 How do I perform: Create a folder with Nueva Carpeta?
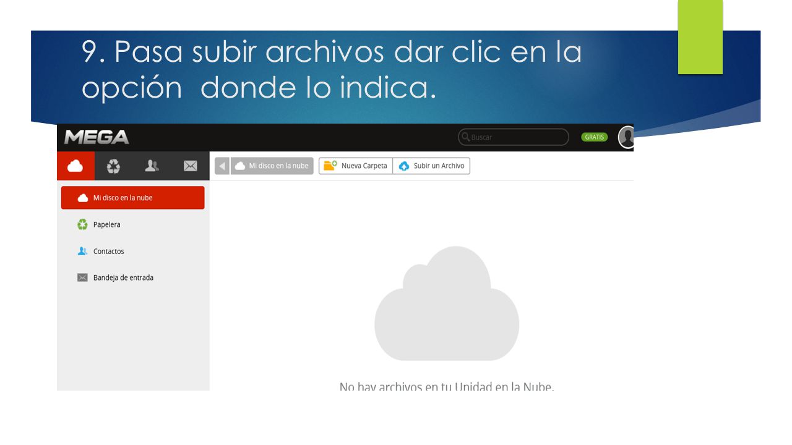(x=356, y=166)
